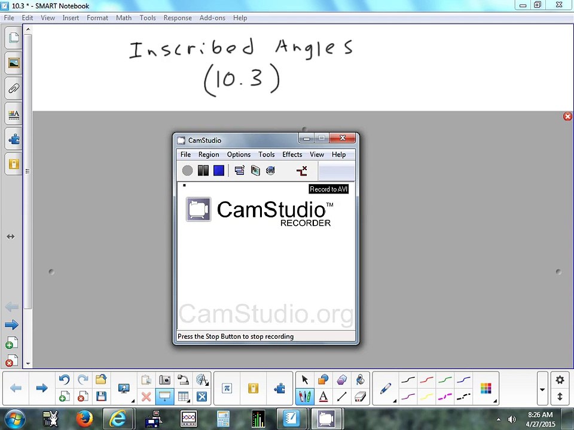Click the Open File folder icon
Viewport: 574px width, 430px height.
click(101, 380)
